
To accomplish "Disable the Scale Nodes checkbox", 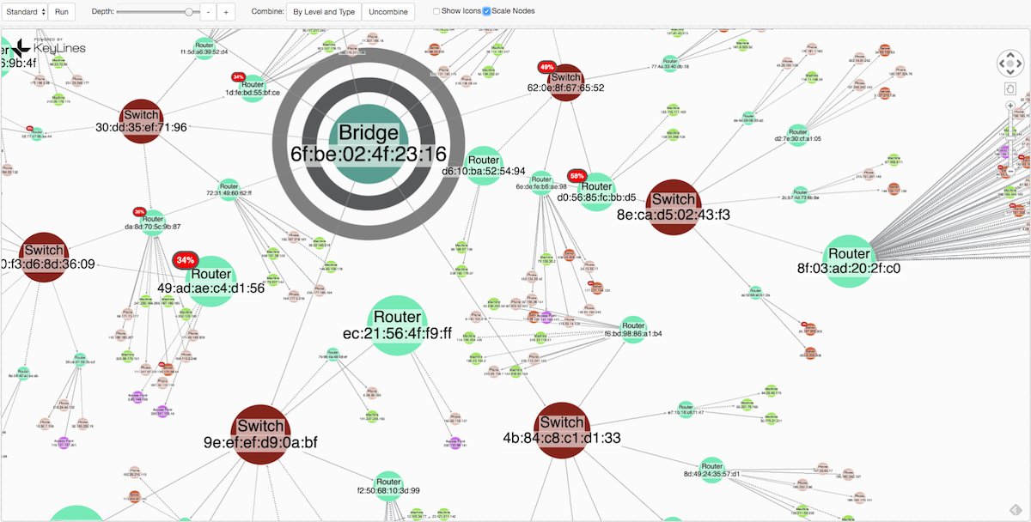I will (487, 10).
